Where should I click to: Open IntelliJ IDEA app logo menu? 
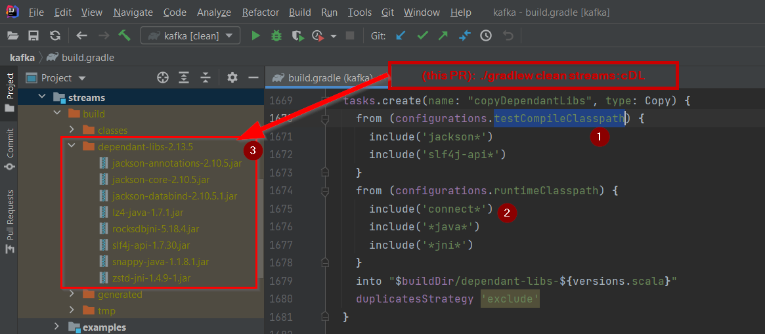(12, 11)
